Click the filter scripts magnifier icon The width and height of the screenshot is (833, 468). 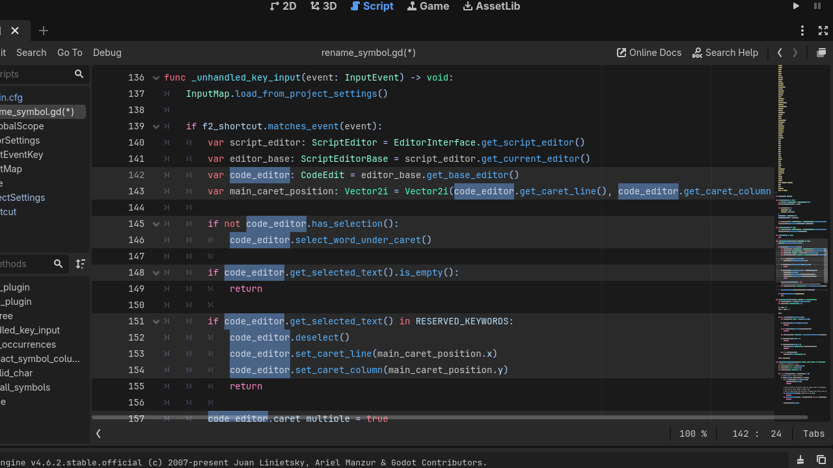point(79,74)
